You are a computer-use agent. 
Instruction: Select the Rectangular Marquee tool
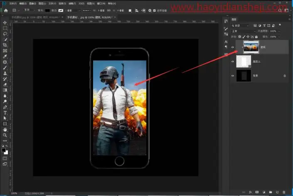point(5,28)
